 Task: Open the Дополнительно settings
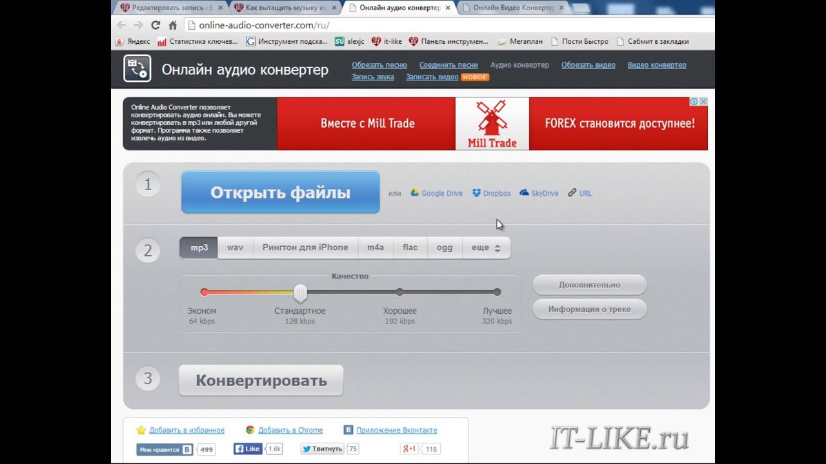[589, 285]
